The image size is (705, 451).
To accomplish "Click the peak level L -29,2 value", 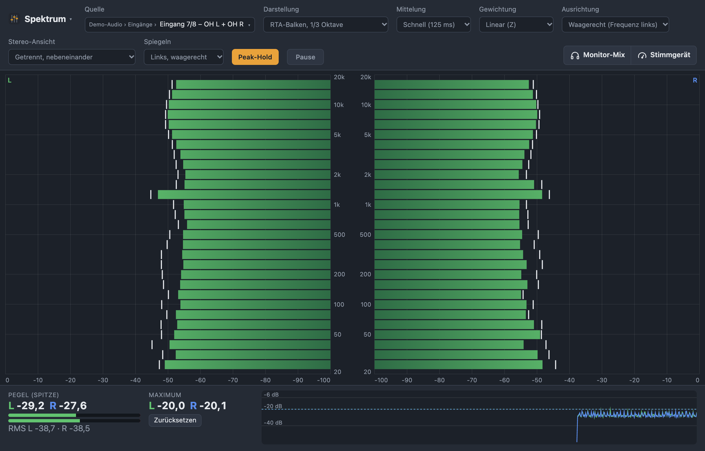I will (x=26, y=406).
